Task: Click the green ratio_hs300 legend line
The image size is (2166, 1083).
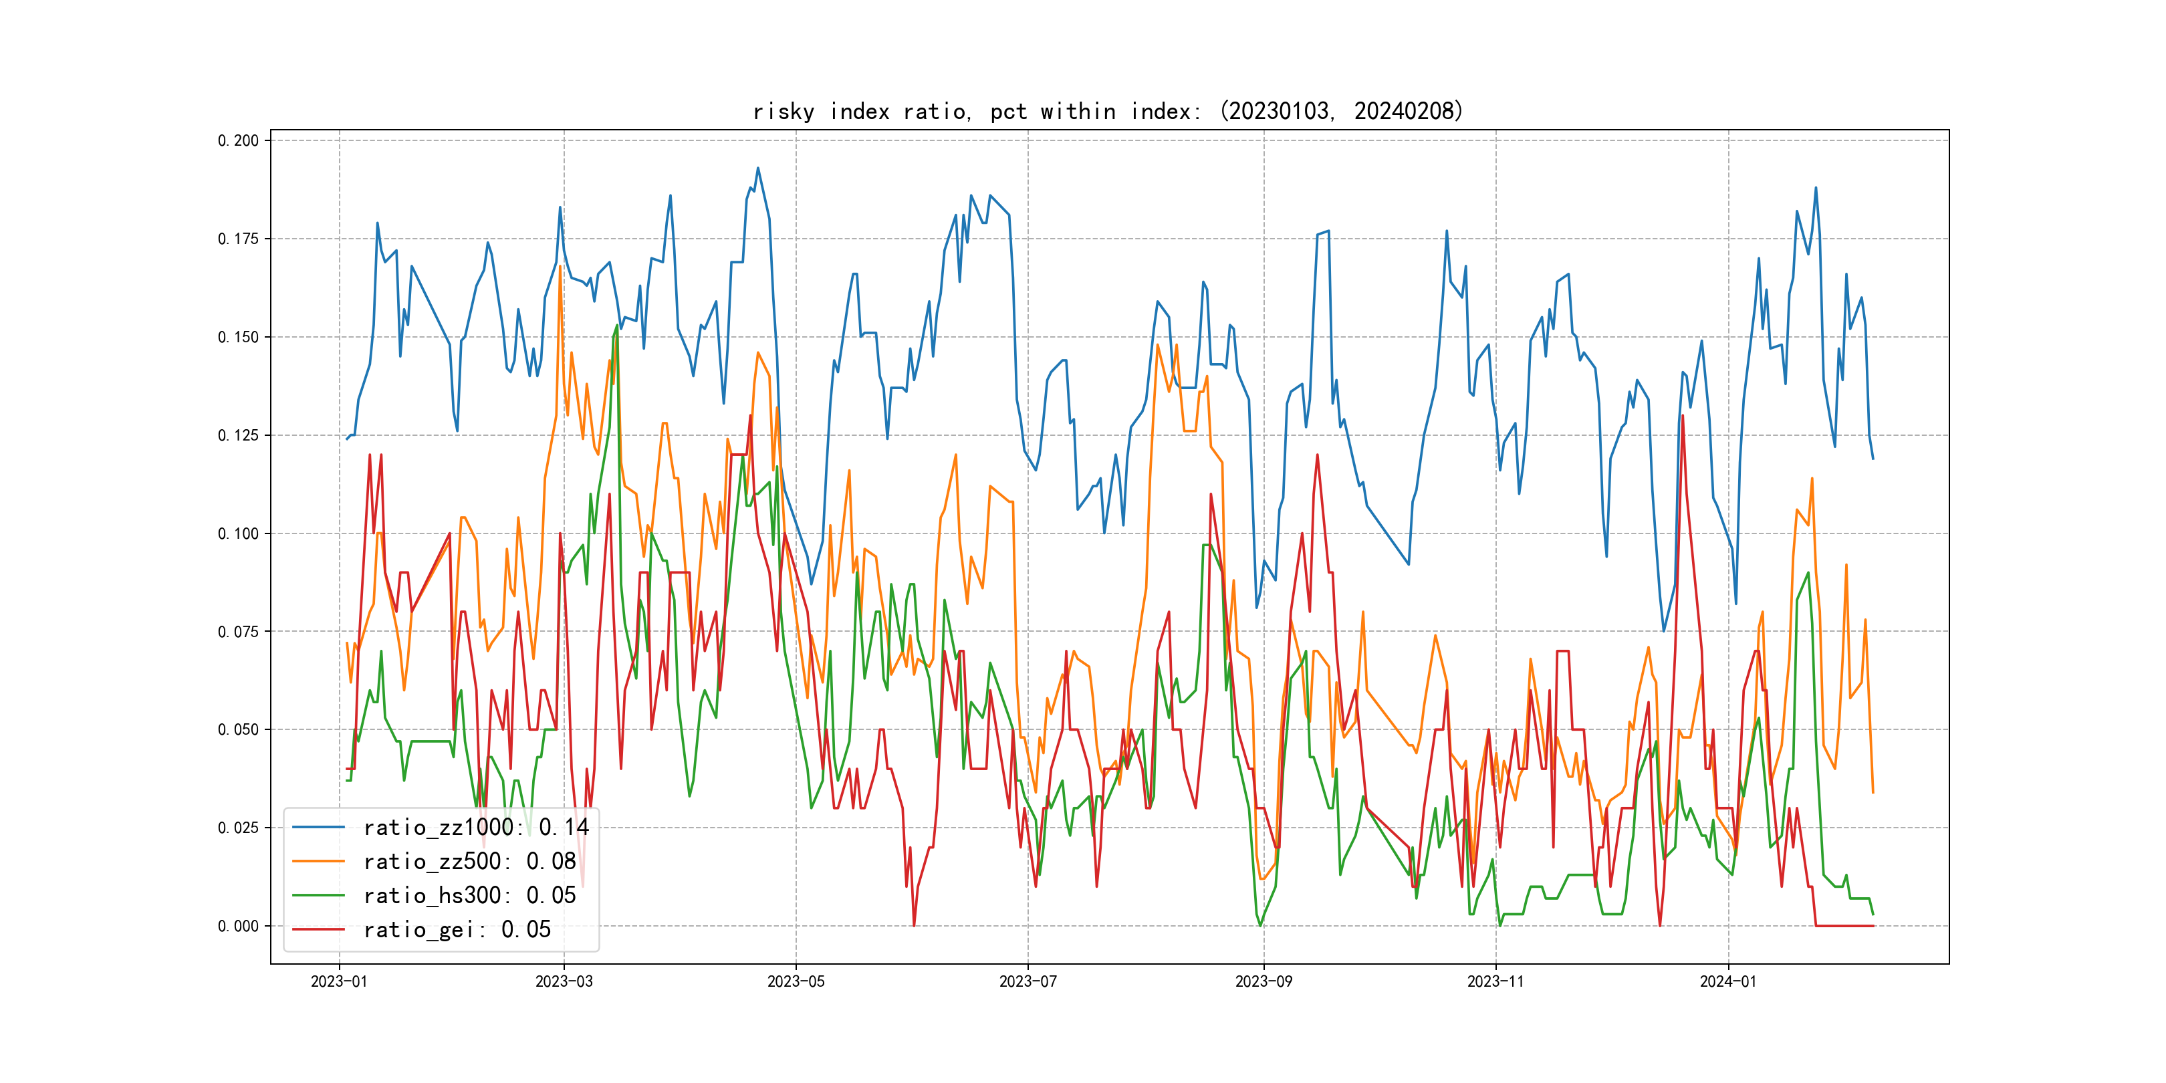Action: [x=319, y=896]
